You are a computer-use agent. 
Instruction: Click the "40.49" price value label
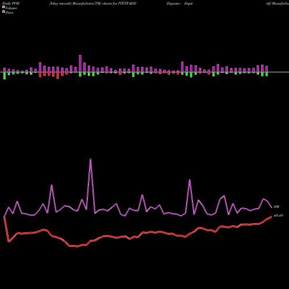(x=279, y=216)
